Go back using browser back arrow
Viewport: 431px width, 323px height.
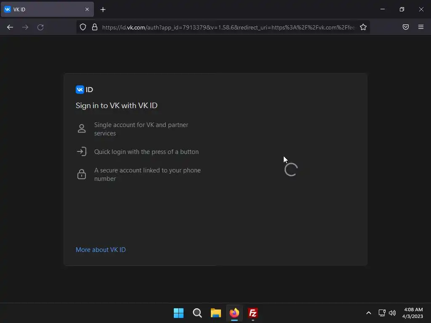[x=10, y=27]
